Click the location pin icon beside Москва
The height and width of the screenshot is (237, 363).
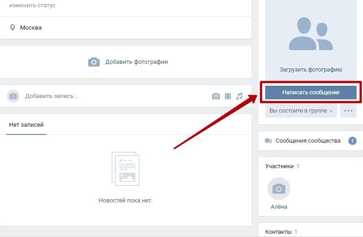[x=12, y=28]
